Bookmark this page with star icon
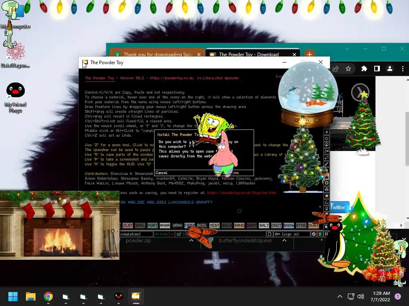 pyautogui.click(x=348, y=69)
